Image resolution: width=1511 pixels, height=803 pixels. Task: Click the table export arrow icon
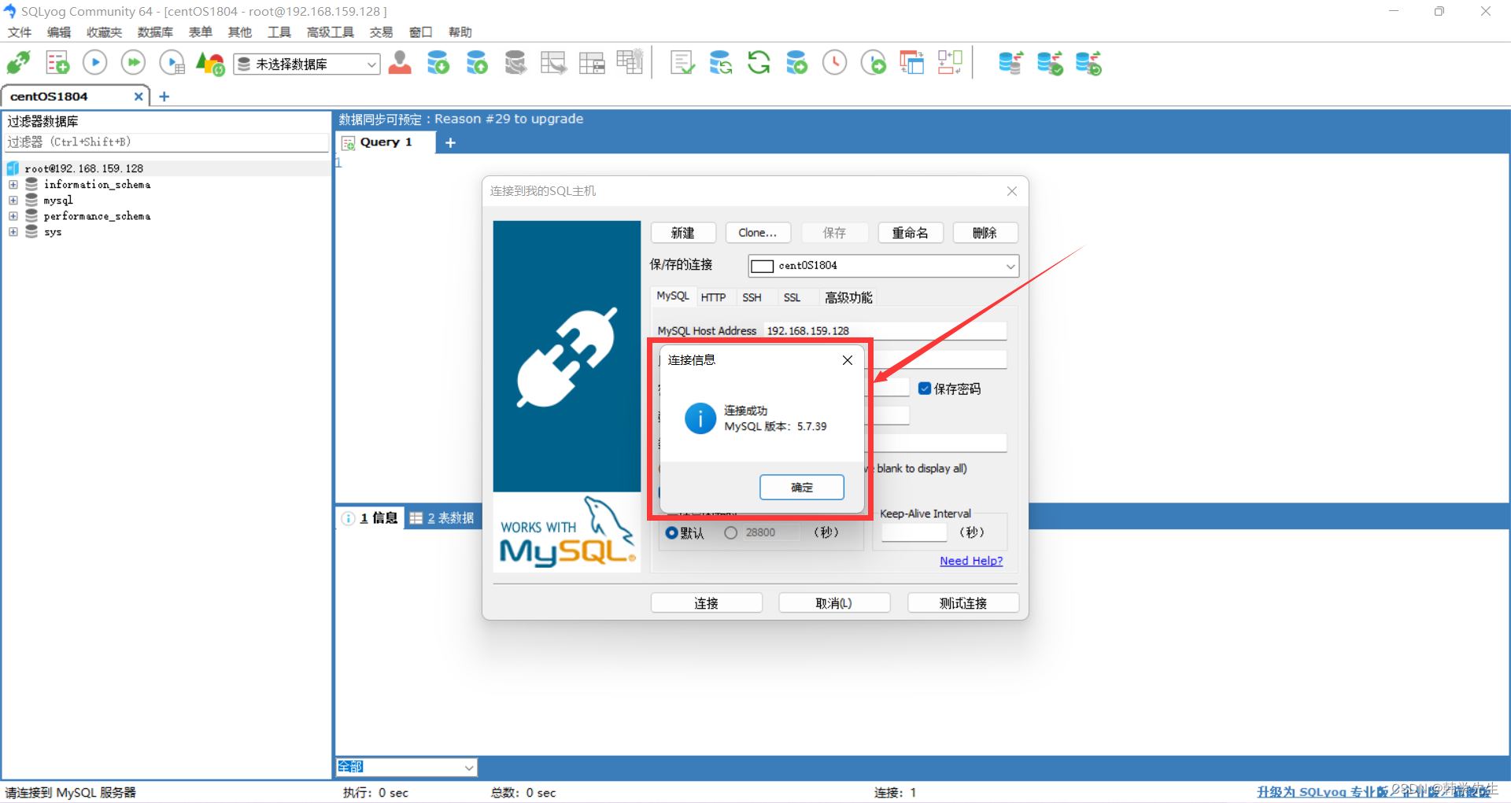click(x=553, y=62)
